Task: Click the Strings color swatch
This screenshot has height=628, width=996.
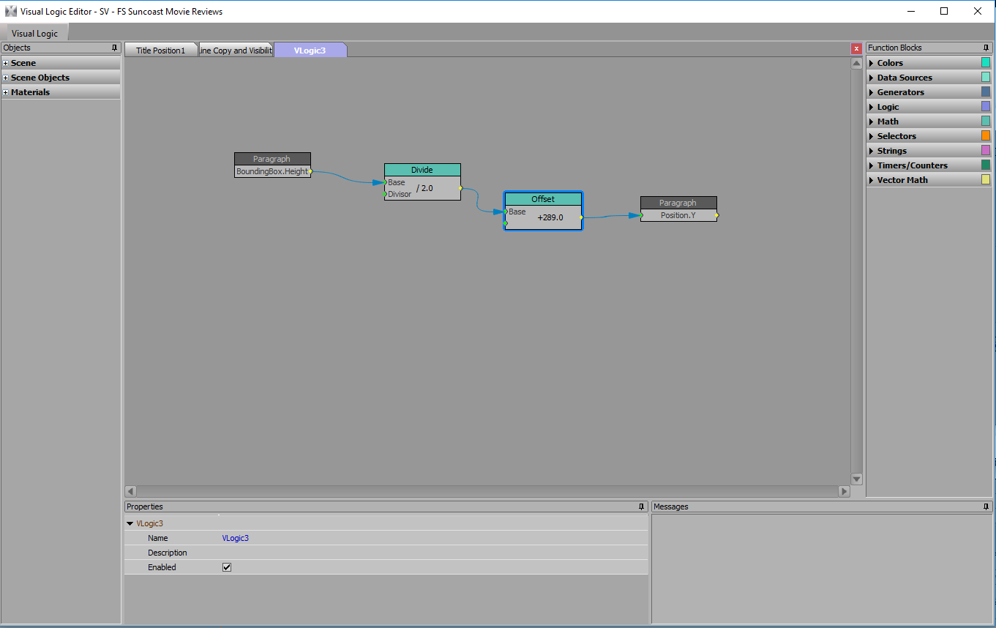Action: point(986,151)
